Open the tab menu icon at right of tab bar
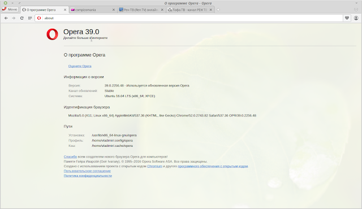This screenshot has width=362, height=209. click(356, 10)
